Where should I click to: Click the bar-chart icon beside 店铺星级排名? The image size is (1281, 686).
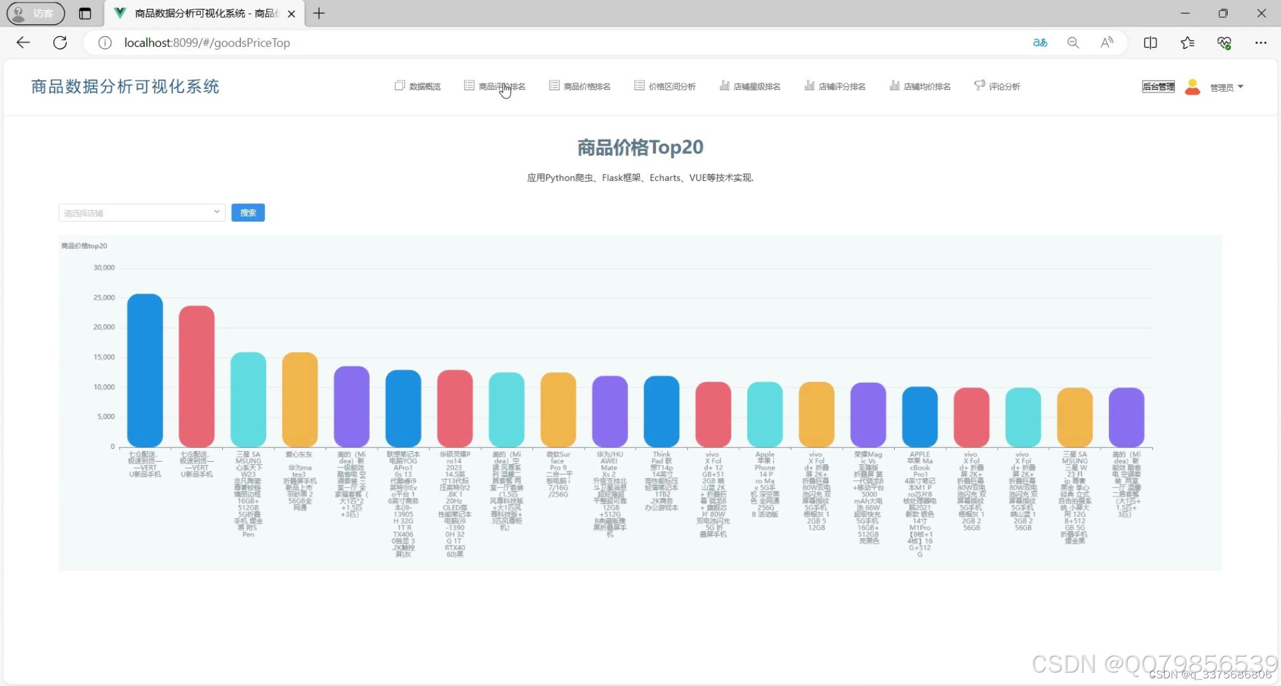(x=725, y=85)
